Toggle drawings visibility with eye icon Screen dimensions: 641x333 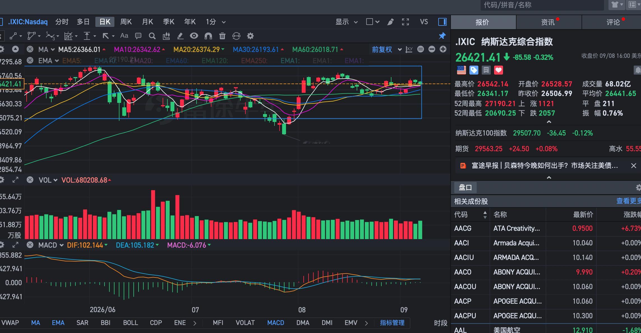click(194, 36)
